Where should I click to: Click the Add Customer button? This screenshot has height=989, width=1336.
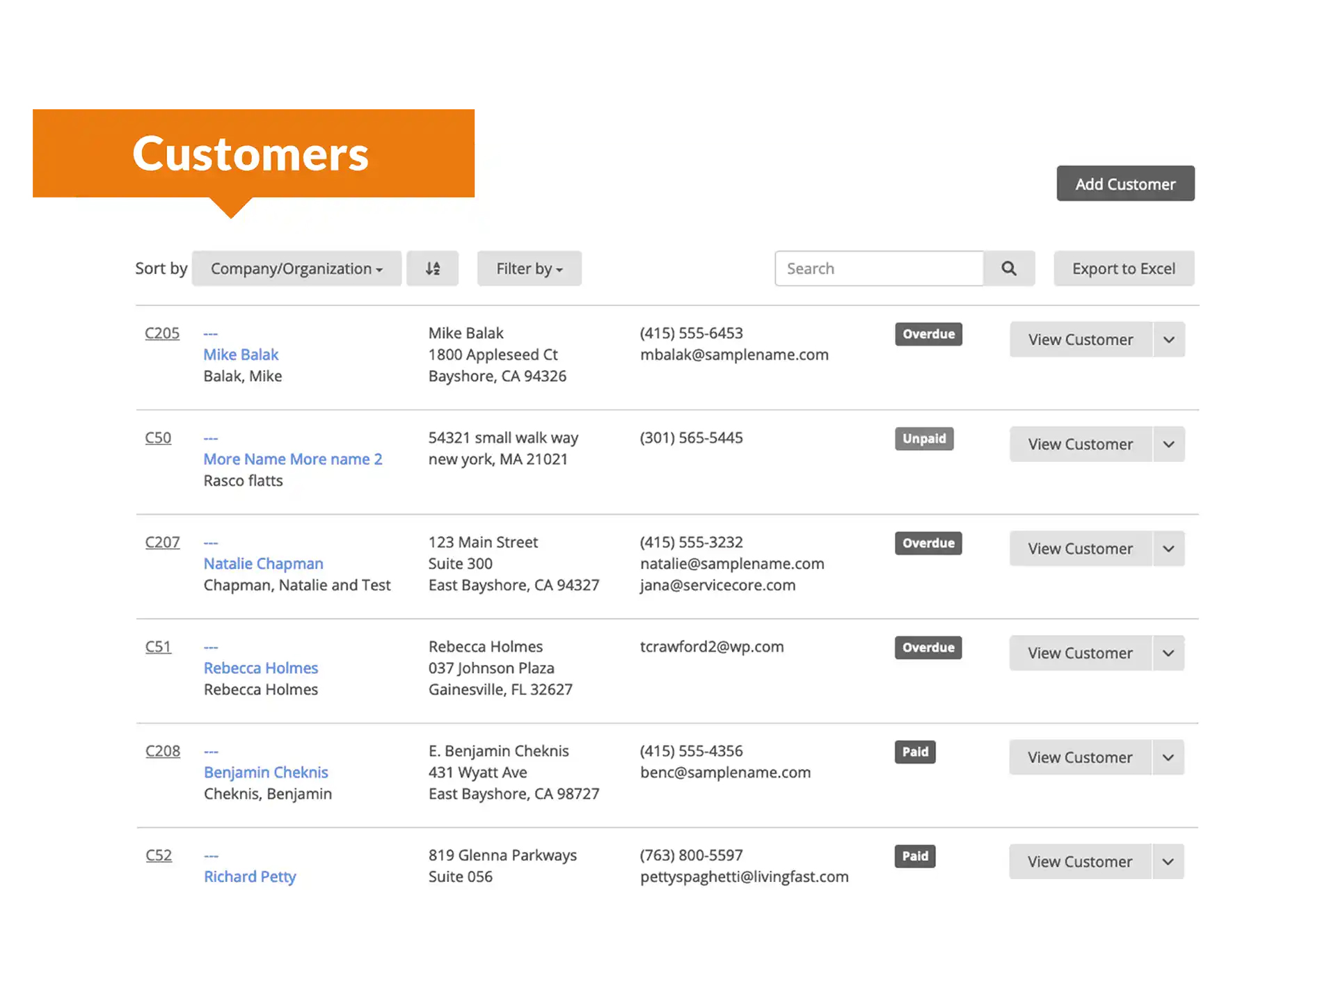click(1125, 184)
